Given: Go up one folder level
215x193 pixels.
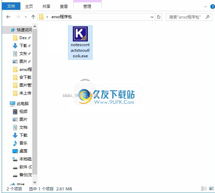Looking at the screenshot, I should (33, 17).
